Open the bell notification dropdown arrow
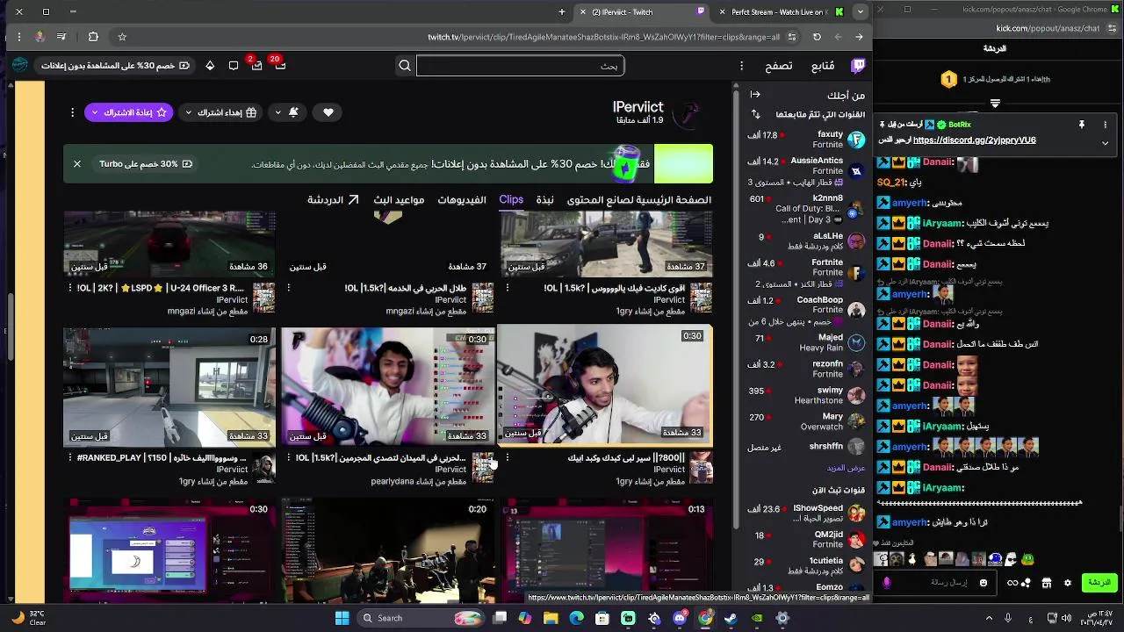1124x632 pixels. click(x=277, y=112)
